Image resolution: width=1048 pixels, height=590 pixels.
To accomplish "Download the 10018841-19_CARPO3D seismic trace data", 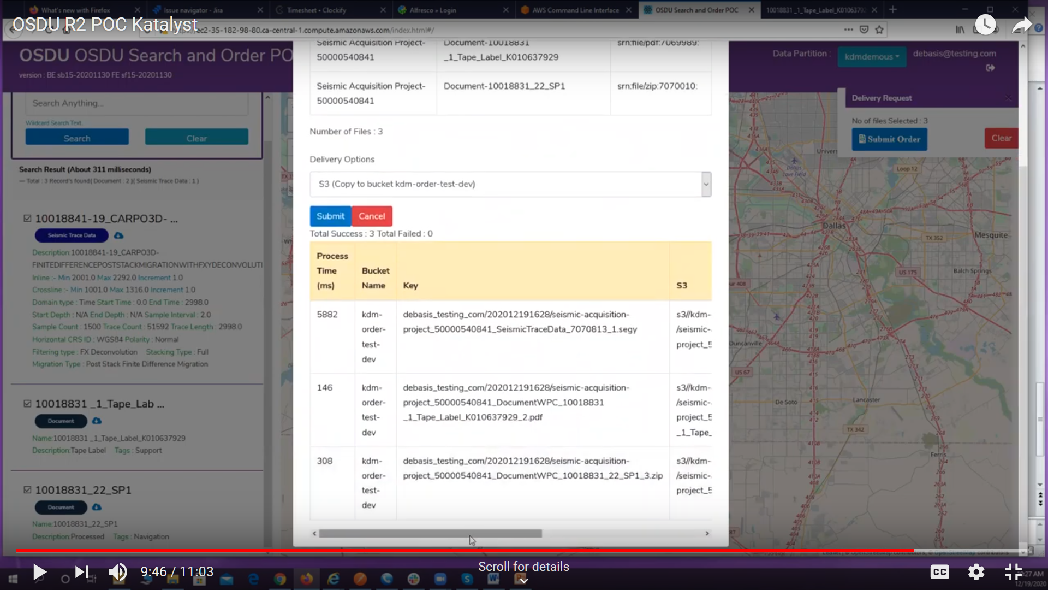I will pos(118,235).
